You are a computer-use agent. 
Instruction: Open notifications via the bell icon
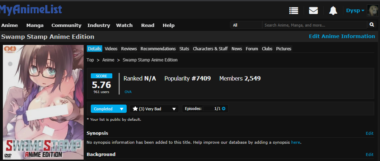coord(333,11)
